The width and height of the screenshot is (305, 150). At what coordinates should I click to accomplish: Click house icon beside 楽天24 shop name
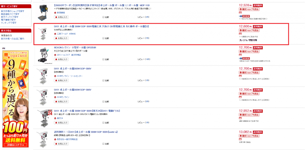click(55, 118)
